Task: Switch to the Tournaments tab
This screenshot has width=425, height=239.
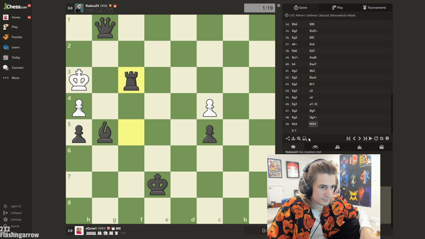Action: (375, 7)
